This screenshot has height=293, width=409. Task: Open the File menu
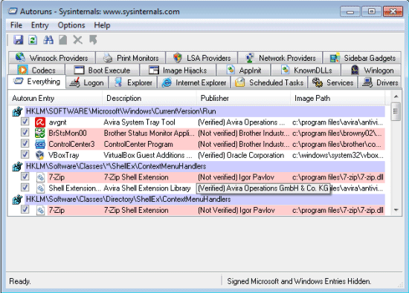pos(16,25)
